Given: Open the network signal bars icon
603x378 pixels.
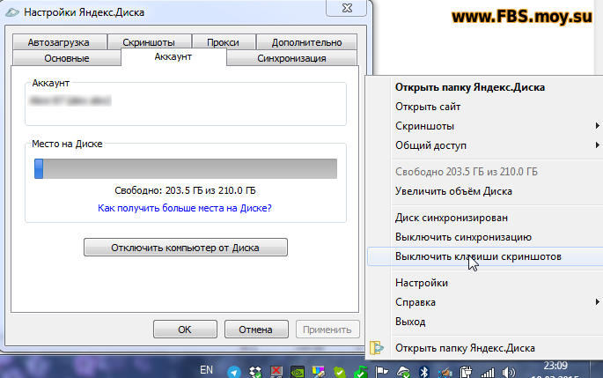Looking at the screenshot, I should 488,373.
